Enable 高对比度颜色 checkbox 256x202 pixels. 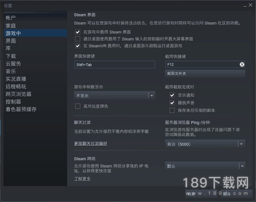(77, 106)
